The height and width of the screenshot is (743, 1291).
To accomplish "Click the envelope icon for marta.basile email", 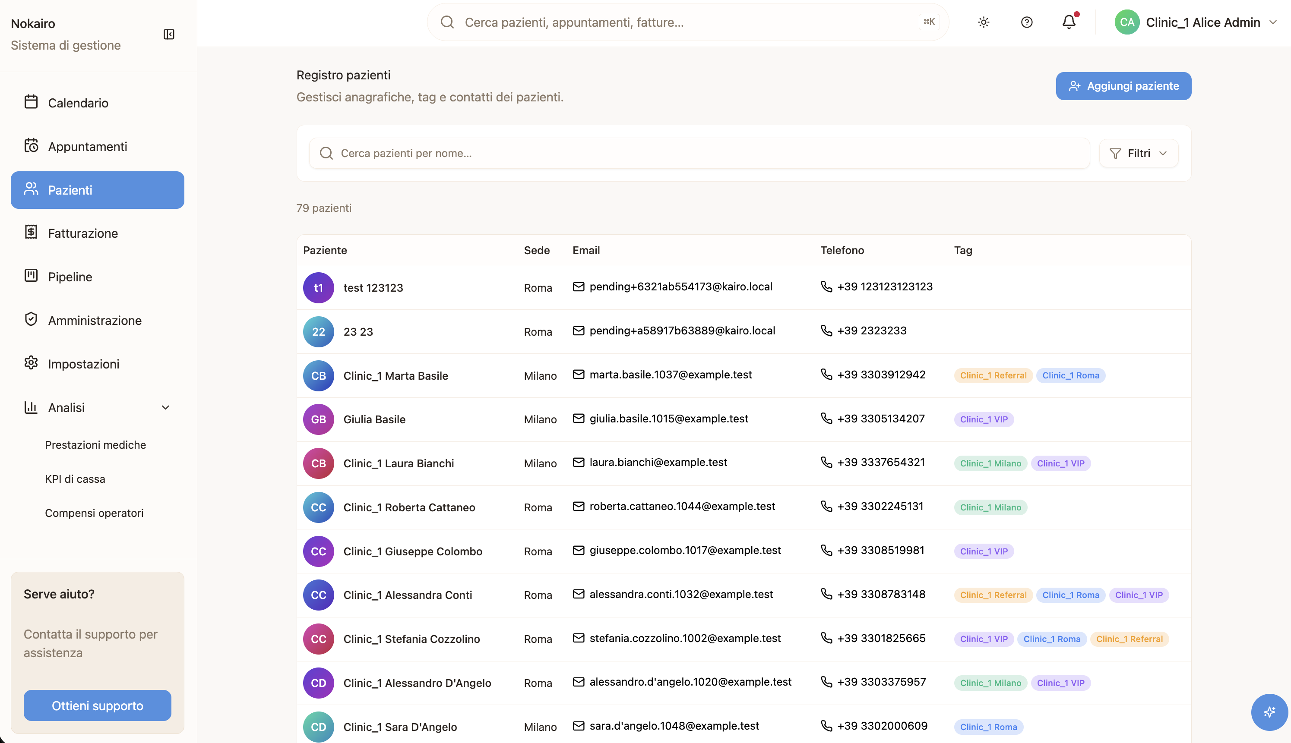I will [579, 375].
